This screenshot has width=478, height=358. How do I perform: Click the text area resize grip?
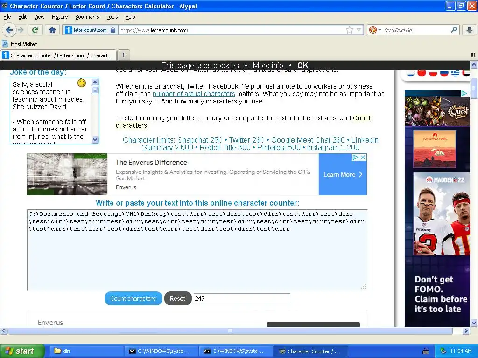pyautogui.click(x=363, y=287)
